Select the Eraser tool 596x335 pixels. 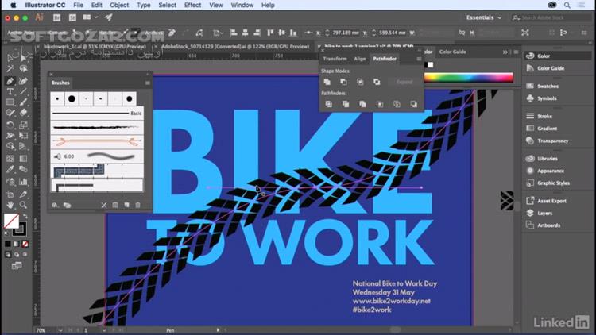(23, 113)
